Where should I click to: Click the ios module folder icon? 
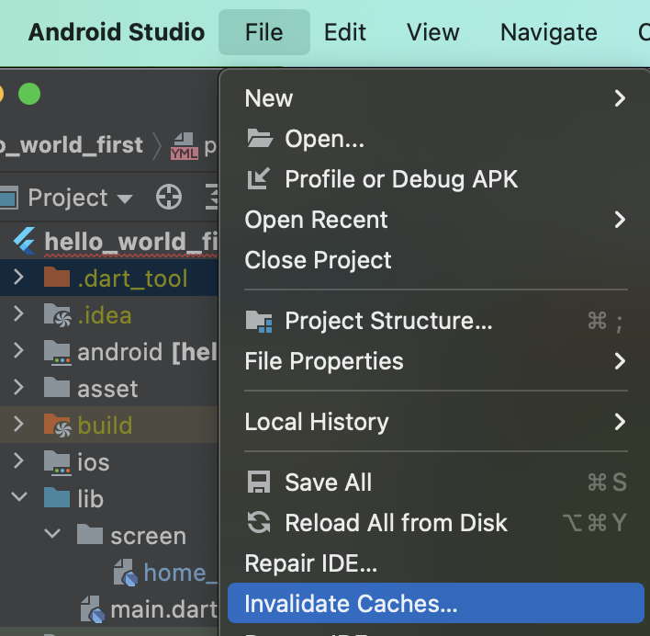57,462
